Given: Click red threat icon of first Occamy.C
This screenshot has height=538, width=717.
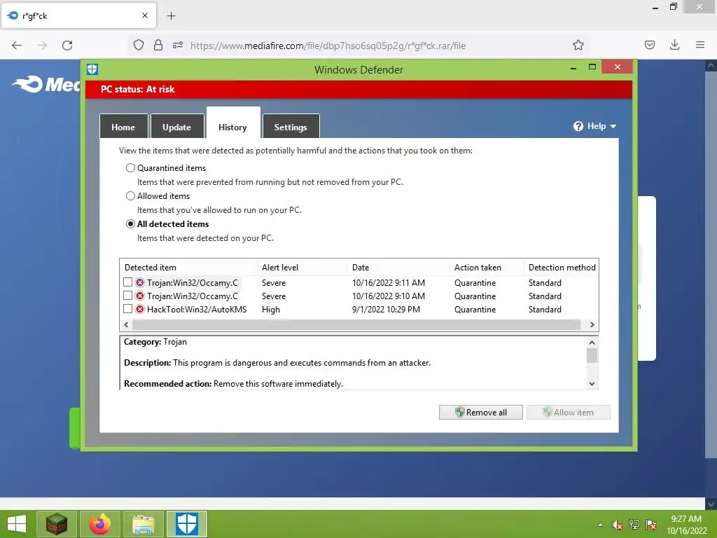Looking at the screenshot, I should tap(140, 283).
